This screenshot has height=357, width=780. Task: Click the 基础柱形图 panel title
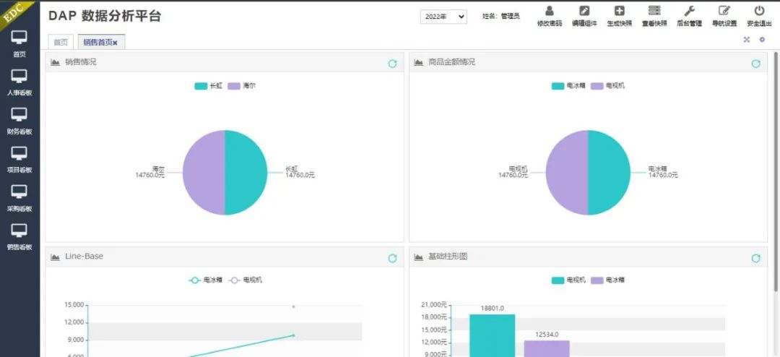[x=448, y=257]
